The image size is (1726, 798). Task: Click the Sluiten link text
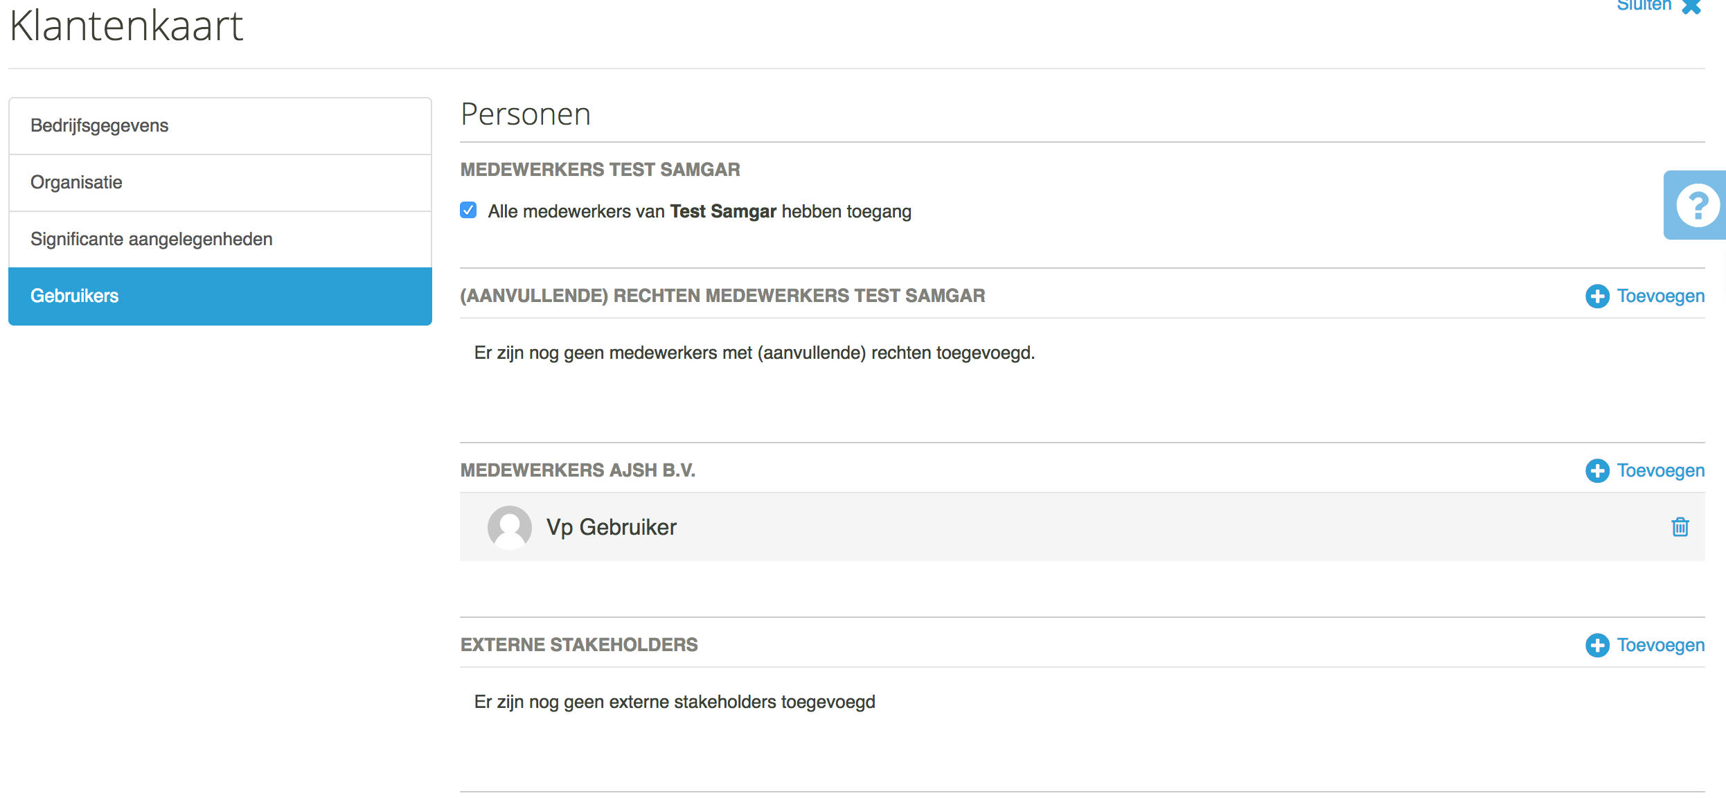click(x=1644, y=6)
